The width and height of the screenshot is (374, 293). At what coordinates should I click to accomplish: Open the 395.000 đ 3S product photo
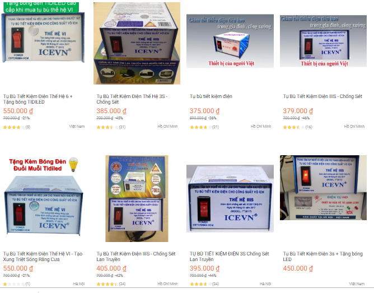point(230,198)
